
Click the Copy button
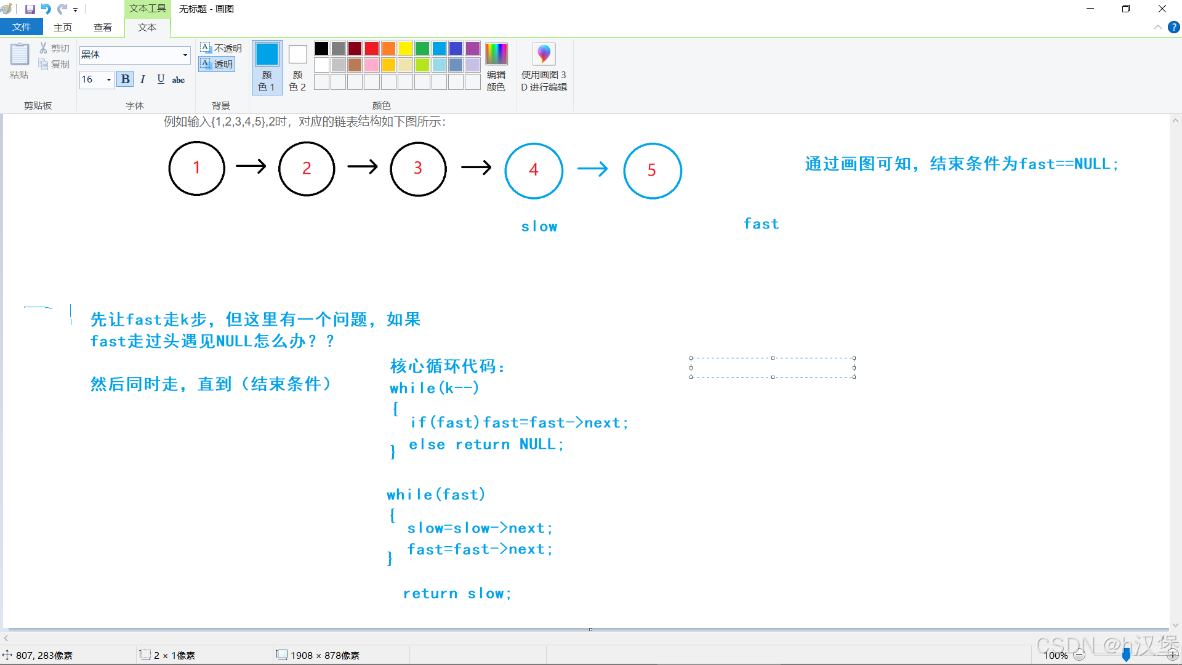pos(54,64)
